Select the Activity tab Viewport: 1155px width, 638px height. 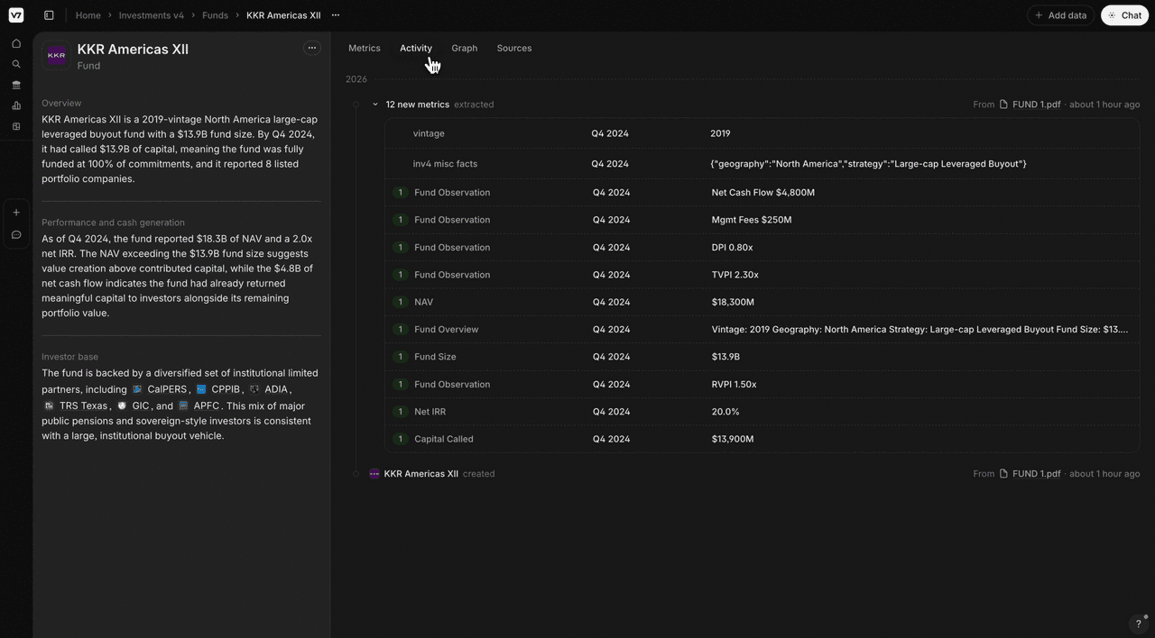(x=416, y=48)
